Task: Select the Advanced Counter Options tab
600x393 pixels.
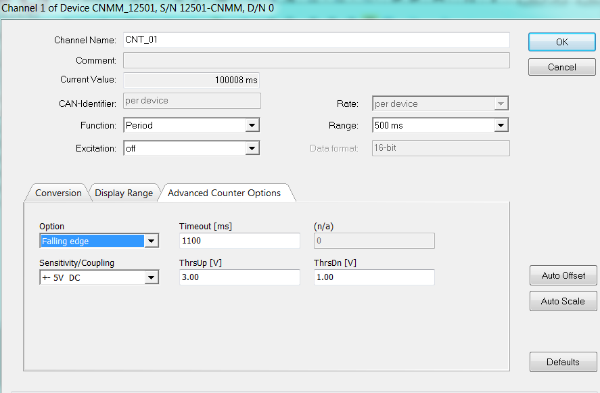Action: (224, 193)
